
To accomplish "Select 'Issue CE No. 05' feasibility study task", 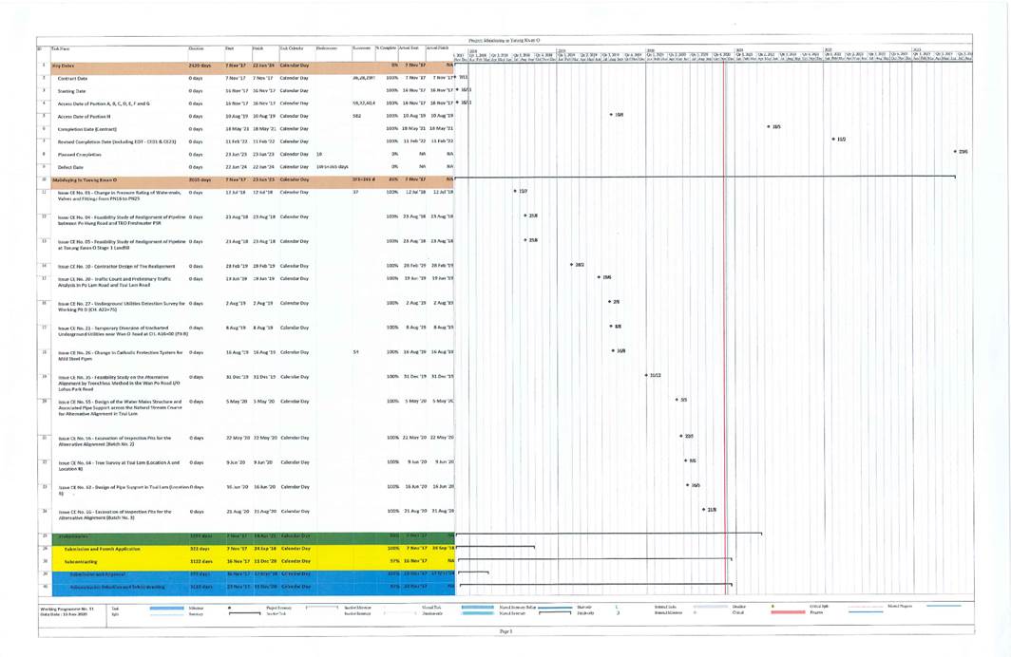I will click(122, 245).
